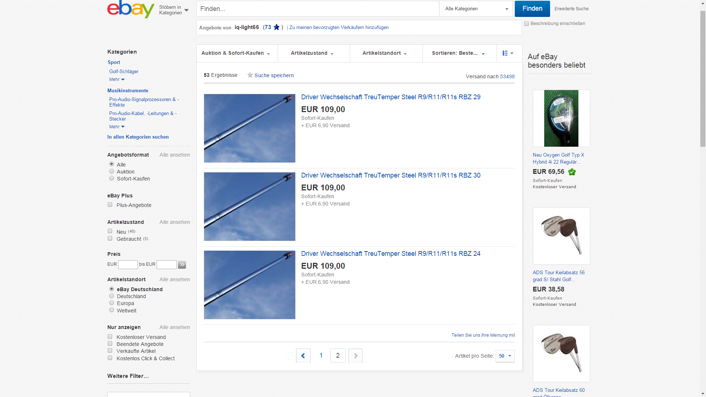Go to page 1 of results
The image size is (706, 397).
(x=321, y=356)
